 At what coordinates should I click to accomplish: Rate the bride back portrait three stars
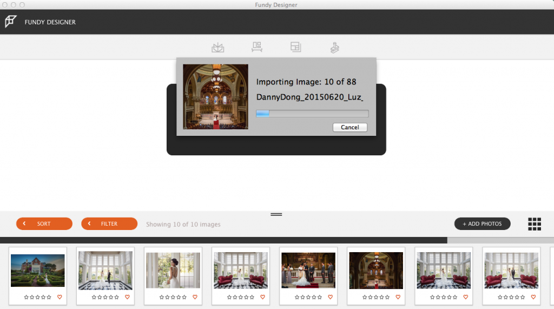click(x=173, y=297)
